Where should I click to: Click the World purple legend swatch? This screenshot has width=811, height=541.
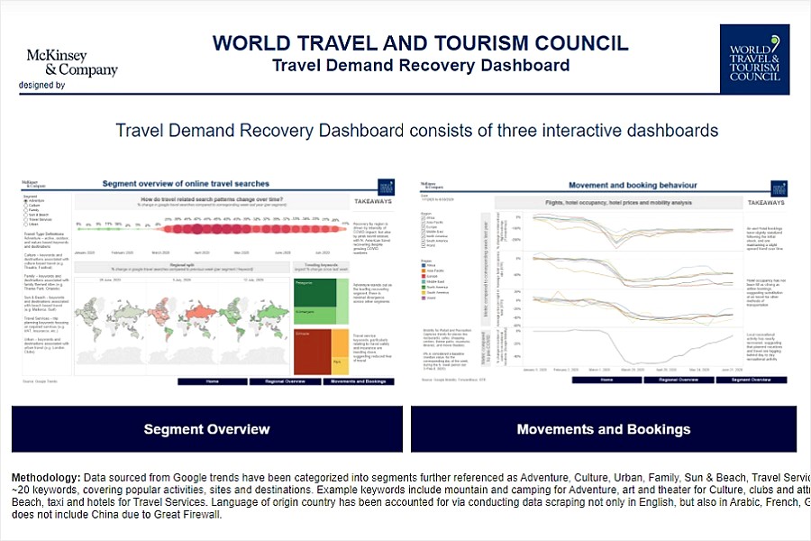point(424,298)
